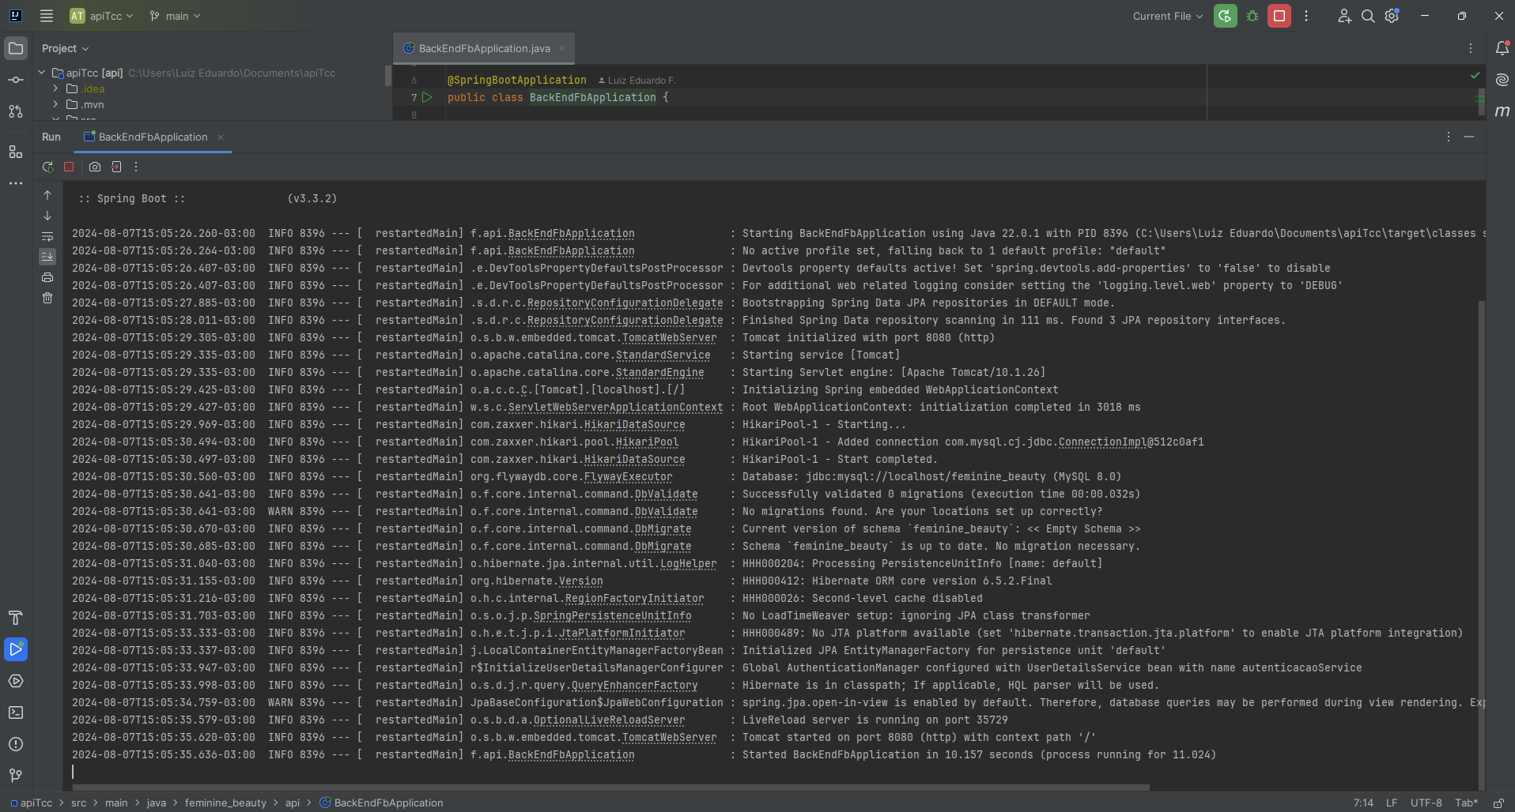Change LF line separator in status bar

(x=1392, y=803)
